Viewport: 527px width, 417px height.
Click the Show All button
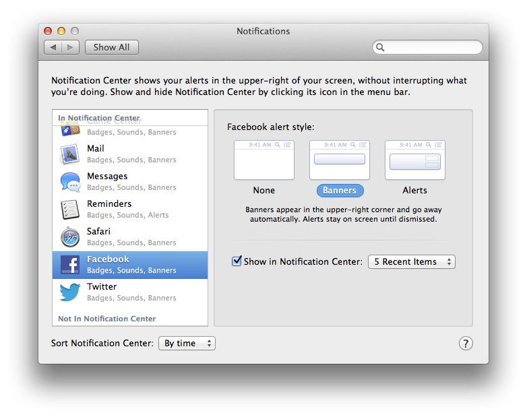click(x=112, y=47)
